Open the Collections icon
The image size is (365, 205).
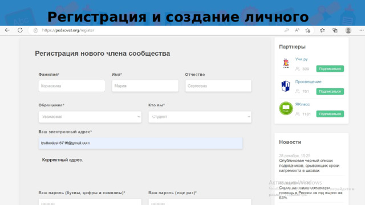335,30
